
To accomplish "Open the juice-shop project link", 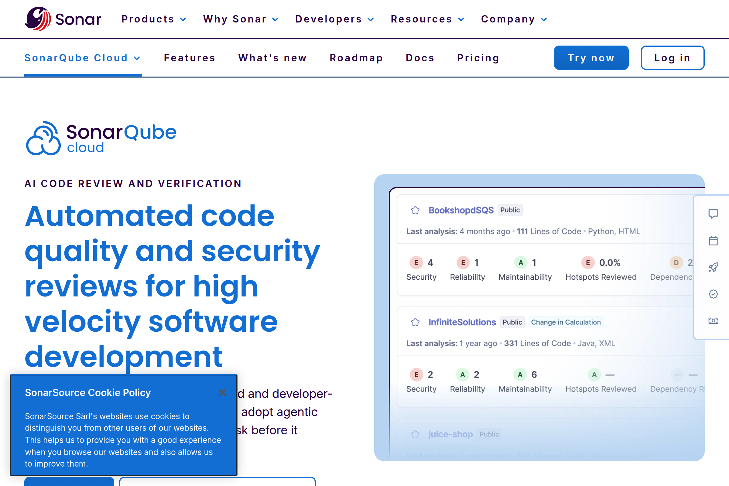I will pos(450,434).
